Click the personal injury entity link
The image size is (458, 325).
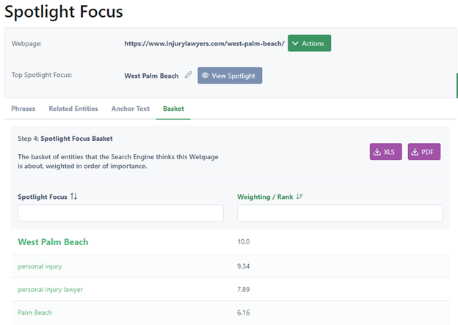[40, 266]
